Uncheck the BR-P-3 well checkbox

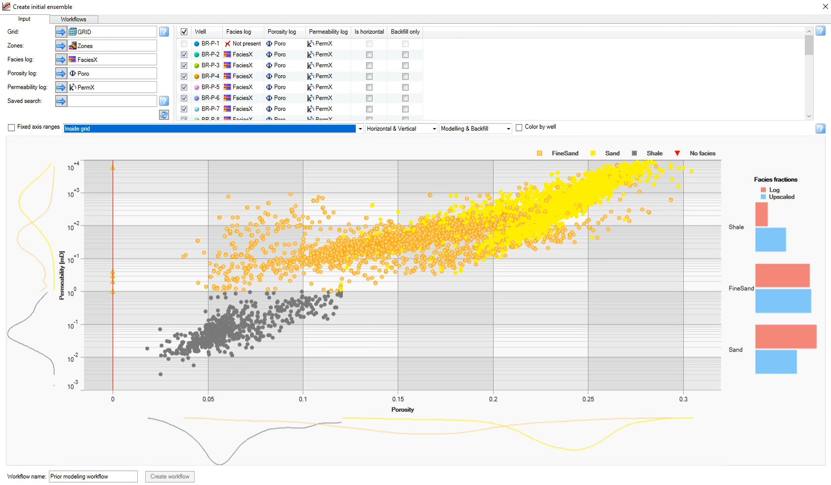pyautogui.click(x=184, y=65)
